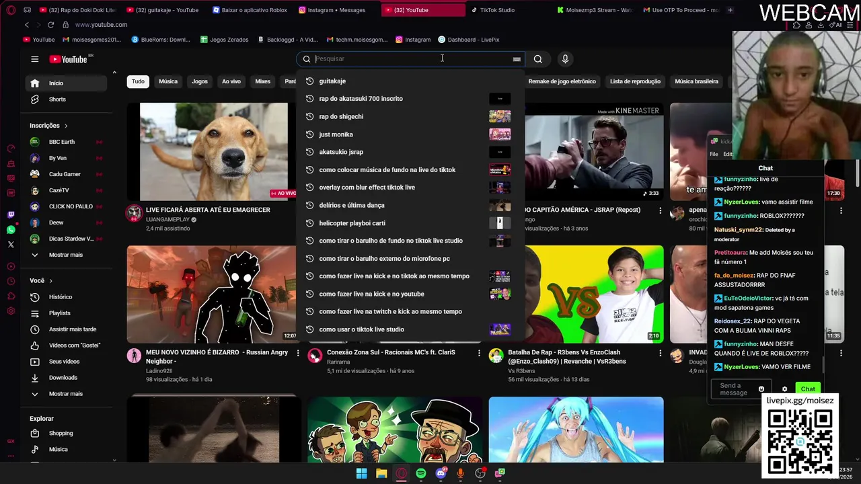The image size is (861, 484).
Task: Click the green Chat send button
Action: (x=808, y=389)
